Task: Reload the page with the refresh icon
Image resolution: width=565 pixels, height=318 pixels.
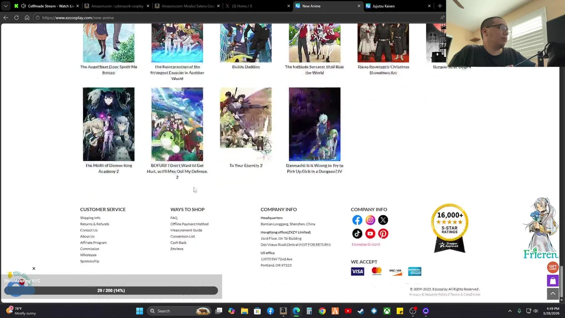Action: point(16,18)
